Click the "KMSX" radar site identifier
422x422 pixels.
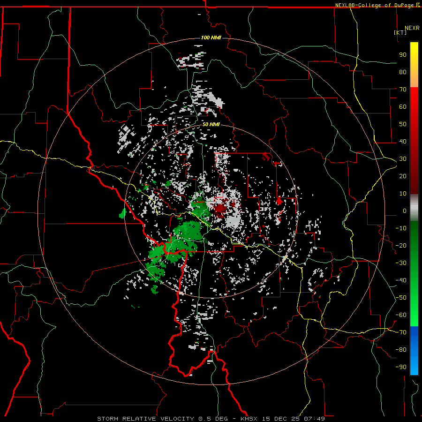[249, 419]
